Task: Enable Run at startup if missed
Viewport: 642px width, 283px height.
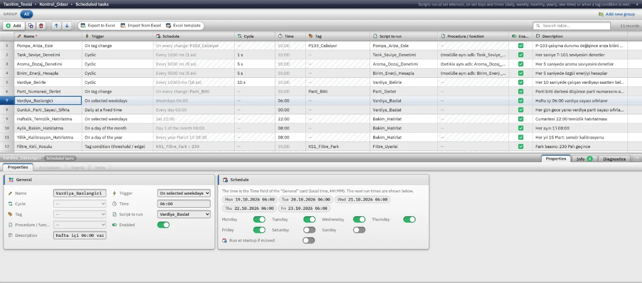Action: pos(309,240)
